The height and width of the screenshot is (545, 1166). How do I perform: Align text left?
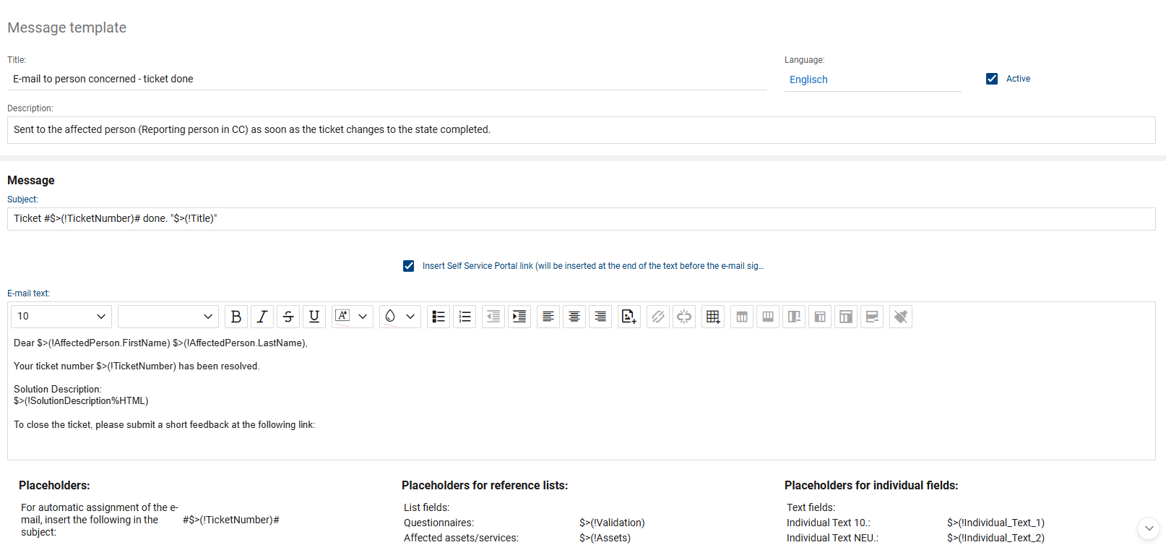pos(548,317)
